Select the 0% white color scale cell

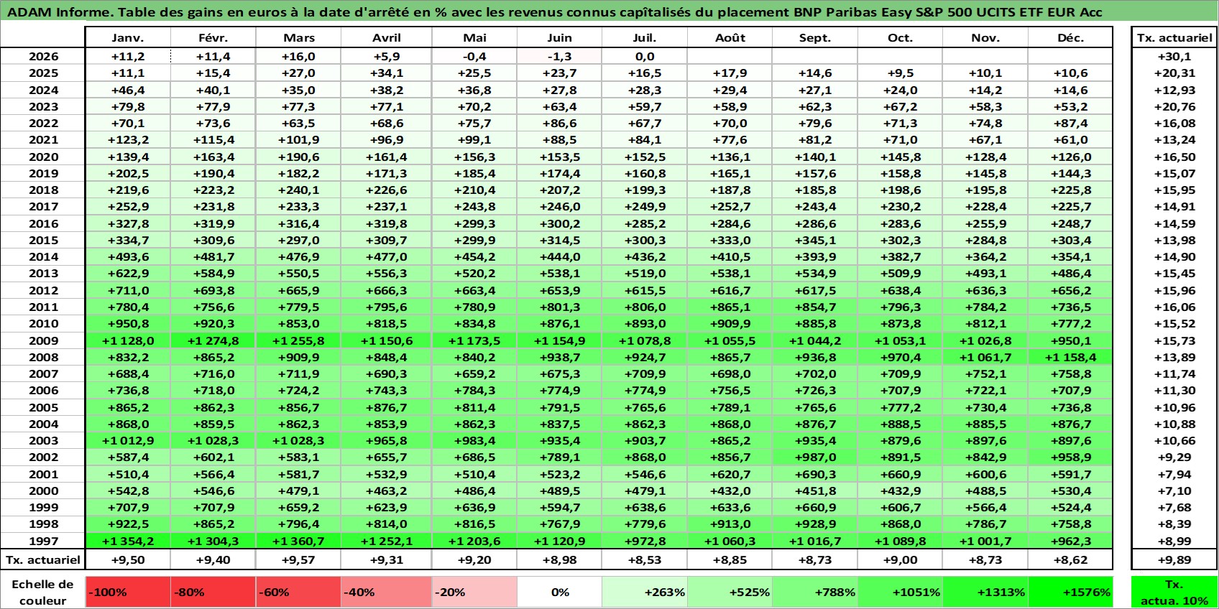point(560,592)
